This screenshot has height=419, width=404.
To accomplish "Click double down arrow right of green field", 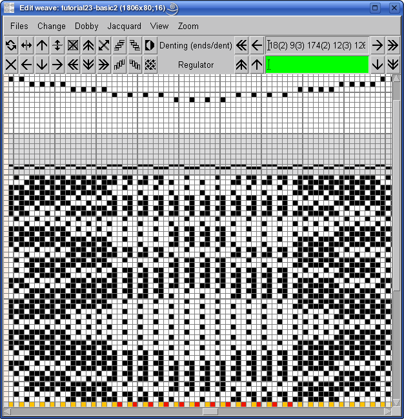I will click(392, 65).
